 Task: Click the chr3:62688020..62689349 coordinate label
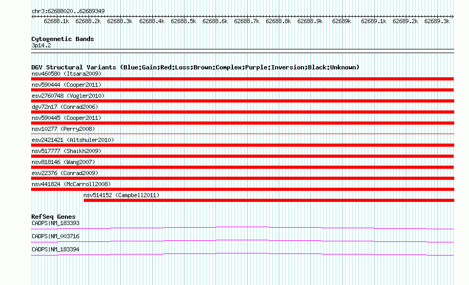(68, 12)
